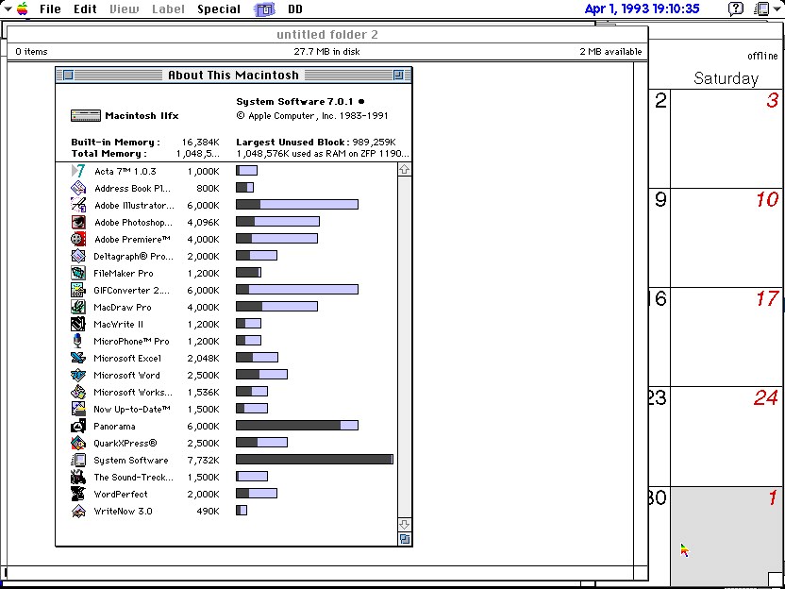Image resolution: width=785 pixels, height=589 pixels.
Task: Click the Panorama memory usage bar
Action: 297,426
